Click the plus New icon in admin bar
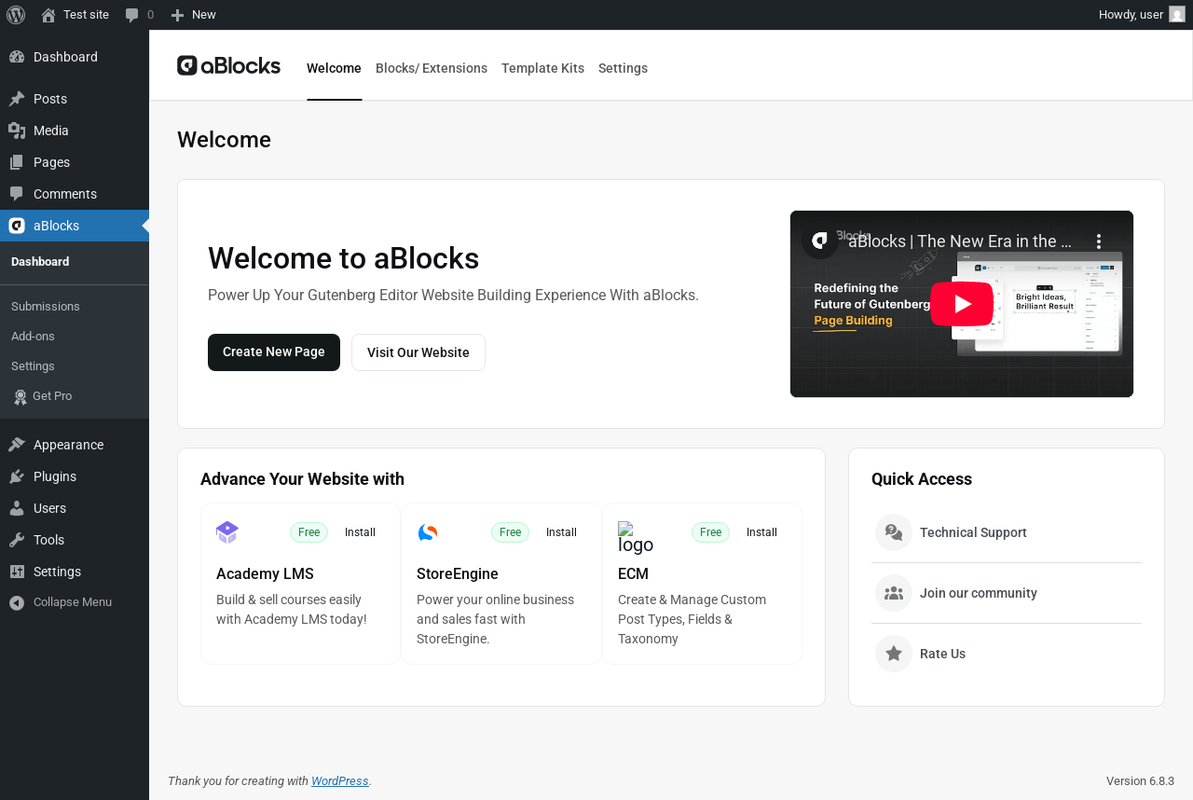Viewport: 1193px width, 800px height. 177,15
